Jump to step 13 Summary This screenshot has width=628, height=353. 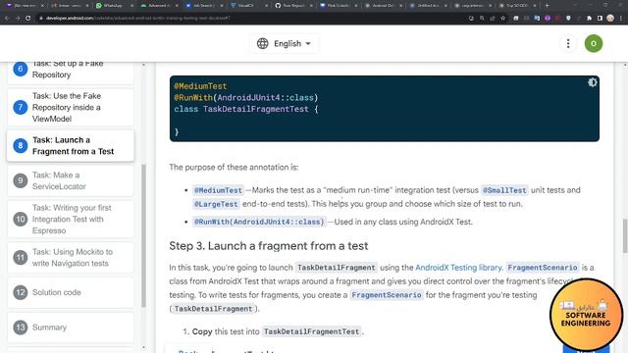coord(71,327)
